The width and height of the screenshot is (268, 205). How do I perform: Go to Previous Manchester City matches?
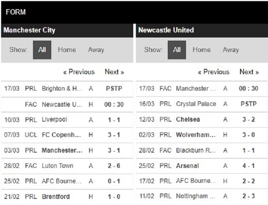click(x=79, y=72)
